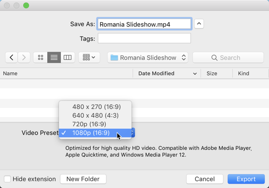Go back with the left chevron button
Screen dimensions: 269x188
(11, 57)
